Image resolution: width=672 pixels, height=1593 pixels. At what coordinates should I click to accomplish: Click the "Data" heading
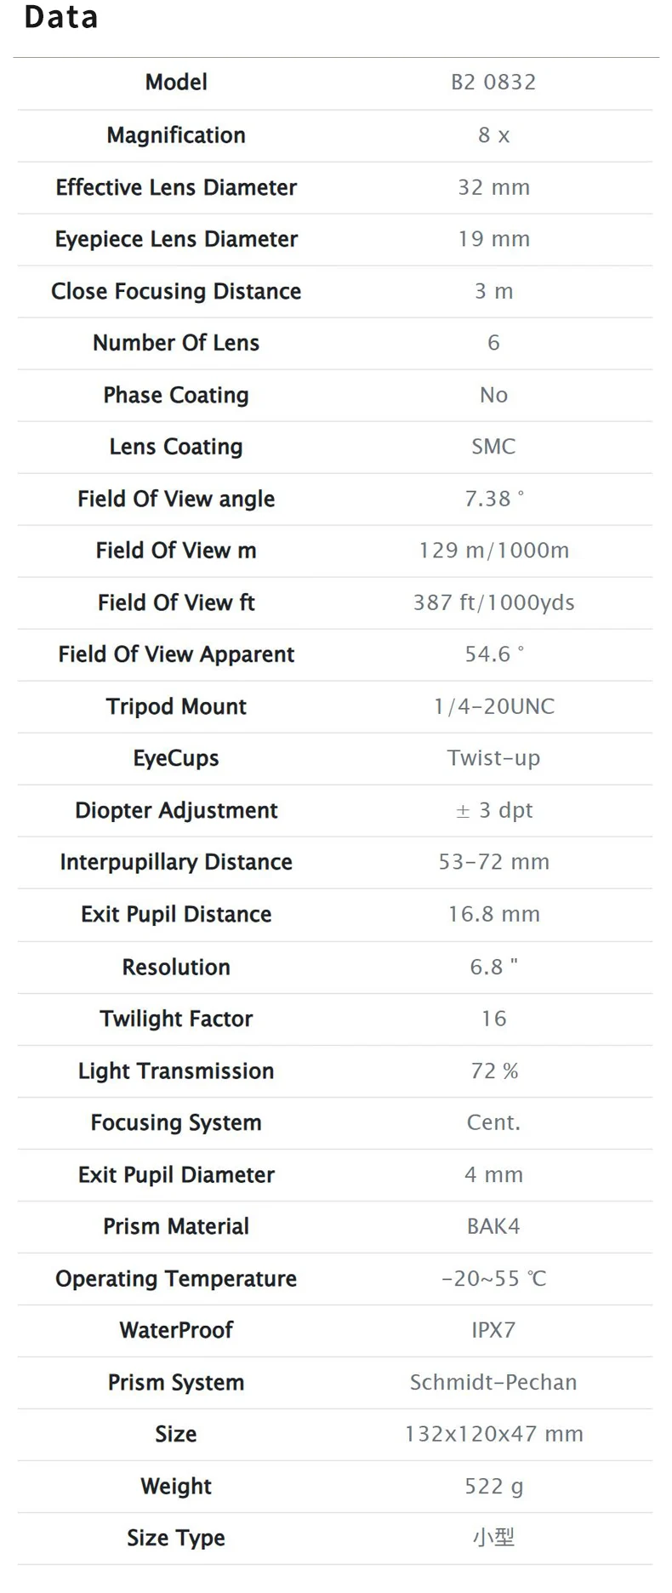[x=61, y=18]
